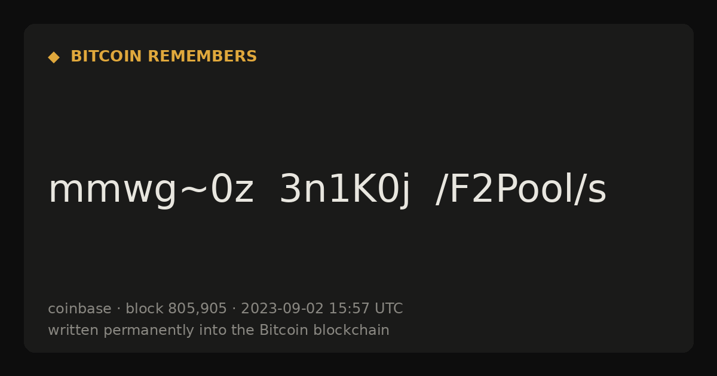Click the dot separator after coinbase

[x=118, y=309]
